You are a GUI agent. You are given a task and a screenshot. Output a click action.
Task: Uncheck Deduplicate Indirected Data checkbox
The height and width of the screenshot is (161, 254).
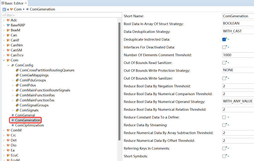point(224,39)
